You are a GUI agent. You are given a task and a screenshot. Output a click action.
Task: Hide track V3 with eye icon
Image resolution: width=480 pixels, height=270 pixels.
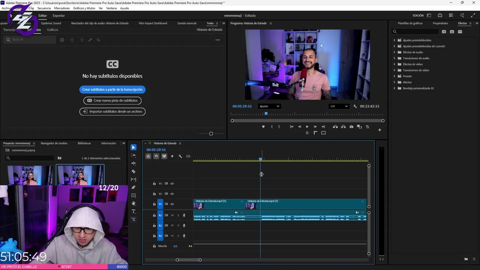click(x=172, y=184)
